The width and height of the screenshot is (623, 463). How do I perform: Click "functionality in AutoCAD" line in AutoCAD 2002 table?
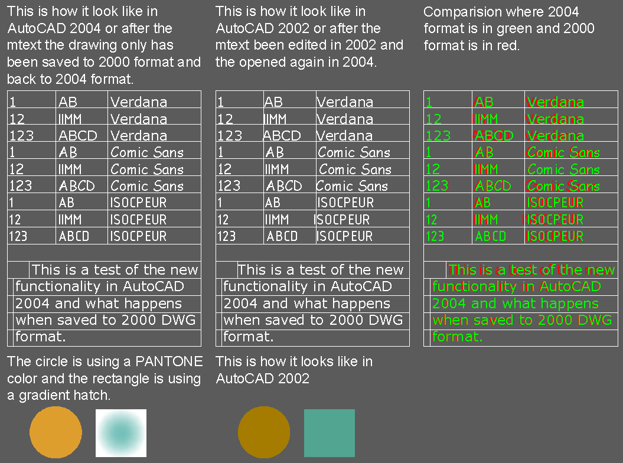pos(308,286)
